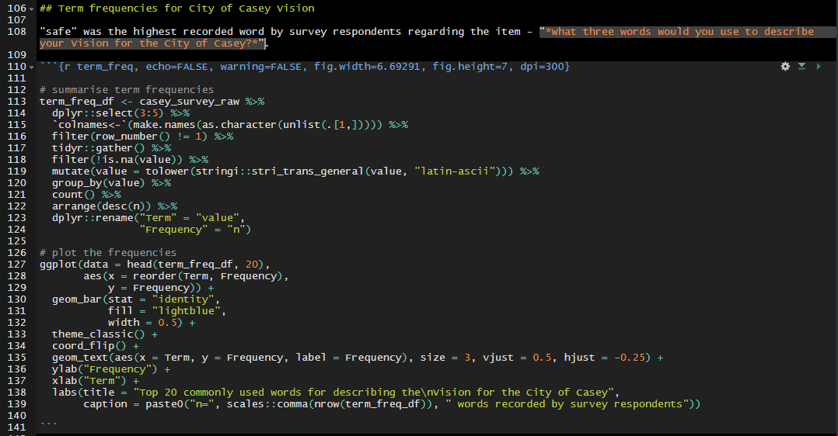The height and width of the screenshot is (436, 838).
Task: Click the "lightblue" fill value on line 131
Action: click(186, 310)
